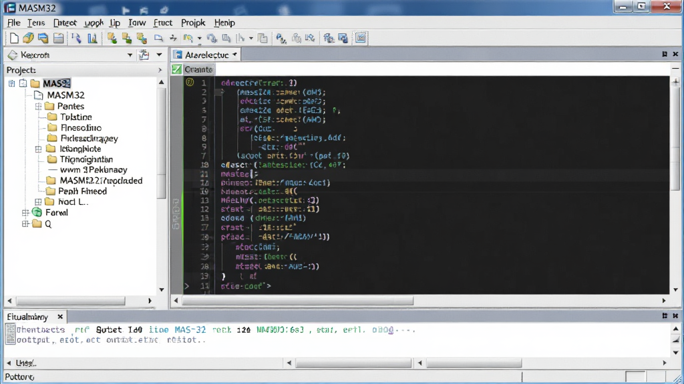Click the open folder toolbar icon
Image resolution: width=684 pixels, height=384 pixels.
click(28, 38)
